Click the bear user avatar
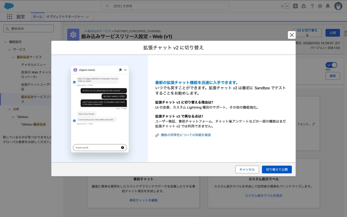Viewport: 347px width, 217px height. [338, 6]
